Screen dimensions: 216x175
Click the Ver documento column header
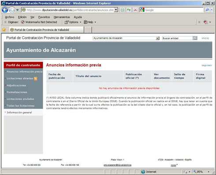click(x=162, y=76)
